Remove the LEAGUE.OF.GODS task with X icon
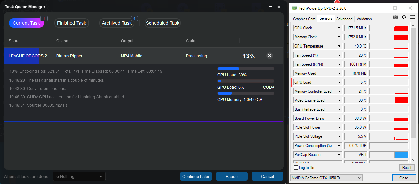The image size is (419, 184). (x=270, y=56)
